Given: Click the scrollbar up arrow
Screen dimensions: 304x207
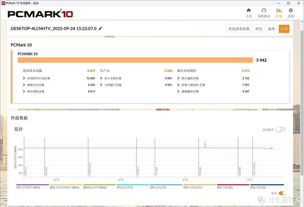Looking at the screenshot, I should [x=302, y=21].
